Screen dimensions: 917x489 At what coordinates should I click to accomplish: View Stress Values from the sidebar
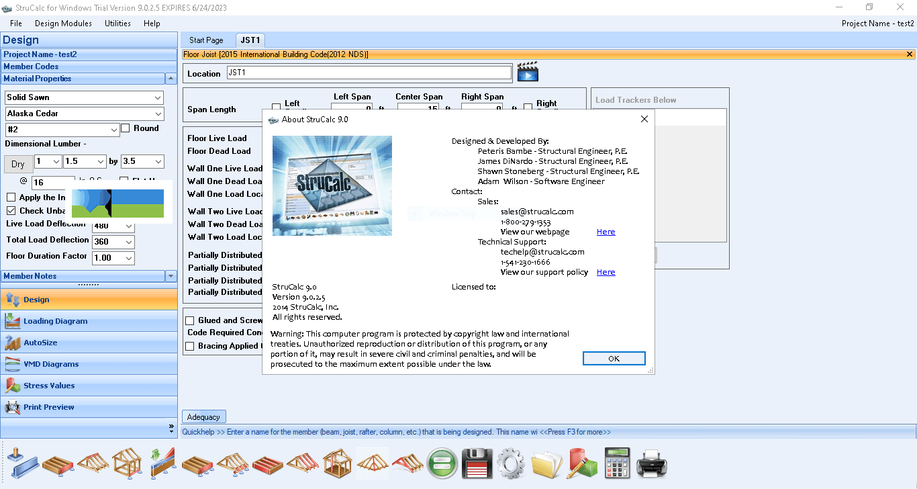tap(89, 386)
